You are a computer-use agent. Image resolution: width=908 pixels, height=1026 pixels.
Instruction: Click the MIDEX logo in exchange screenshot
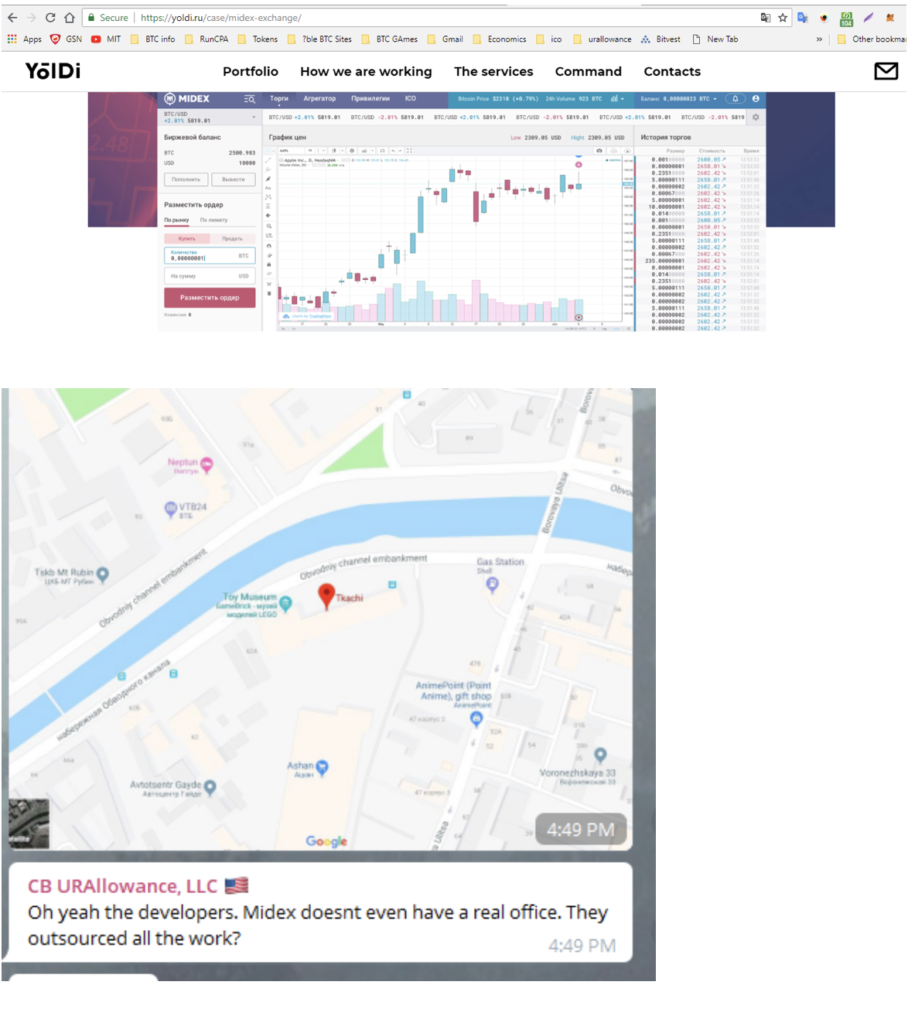click(x=187, y=99)
